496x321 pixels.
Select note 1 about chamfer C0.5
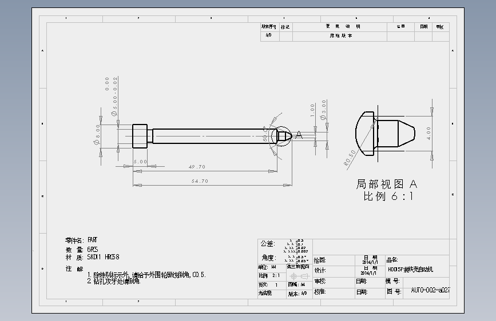146,275
